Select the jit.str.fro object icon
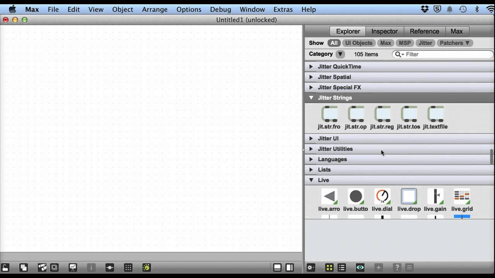Viewport: 495px width, 278px height. coord(329,114)
